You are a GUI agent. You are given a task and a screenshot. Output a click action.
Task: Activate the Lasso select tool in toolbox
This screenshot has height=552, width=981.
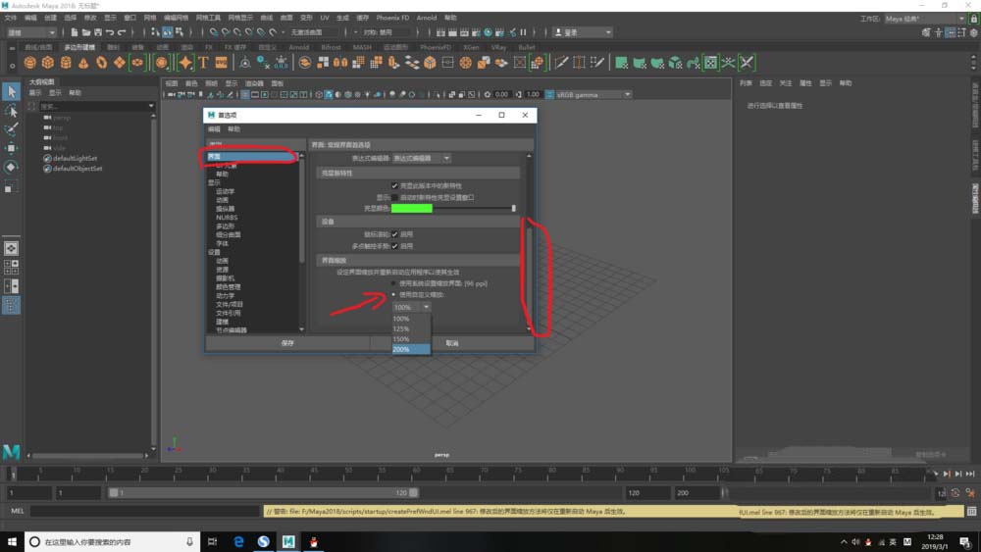(11, 111)
